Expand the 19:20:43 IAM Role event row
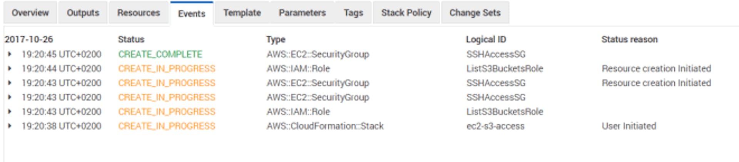739x162 pixels. point(10,112)
